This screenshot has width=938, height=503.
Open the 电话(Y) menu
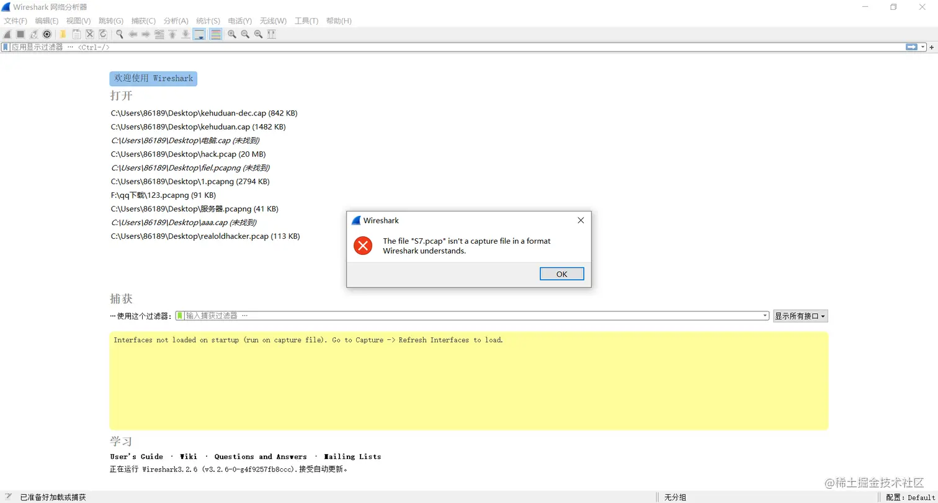pos(240,20)
